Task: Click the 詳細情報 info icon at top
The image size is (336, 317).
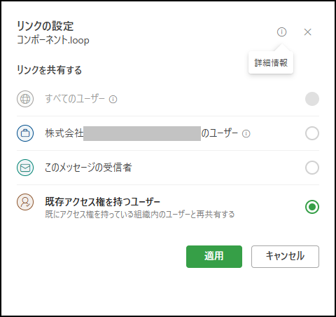Action: 281,32
